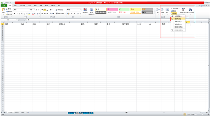Click the Sort & Filter (排序和筛选) icon
This screenshot has width=211, height=118.
point(183,10)
